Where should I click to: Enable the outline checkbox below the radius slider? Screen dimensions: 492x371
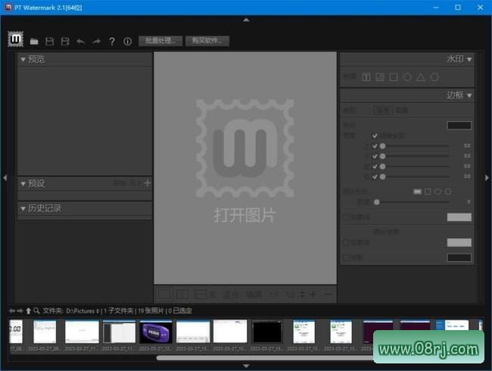coord(346,217)
